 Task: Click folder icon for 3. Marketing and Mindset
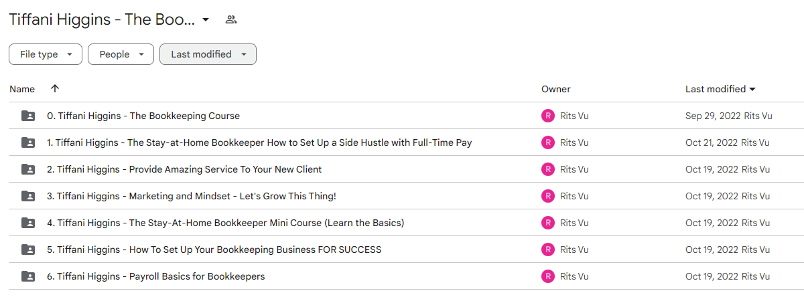coord(28,196)
